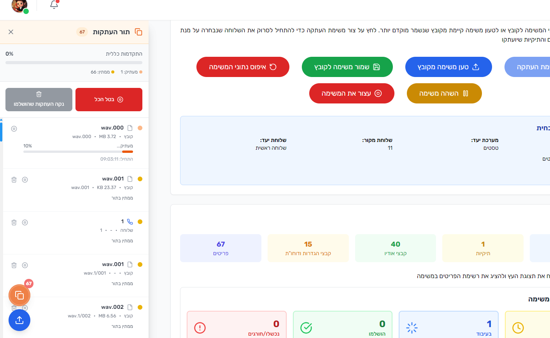The height and width of the screenshot is (338, 550).
Task: Click נקה העתקות שהושלמו button
Action: [39, 100]
